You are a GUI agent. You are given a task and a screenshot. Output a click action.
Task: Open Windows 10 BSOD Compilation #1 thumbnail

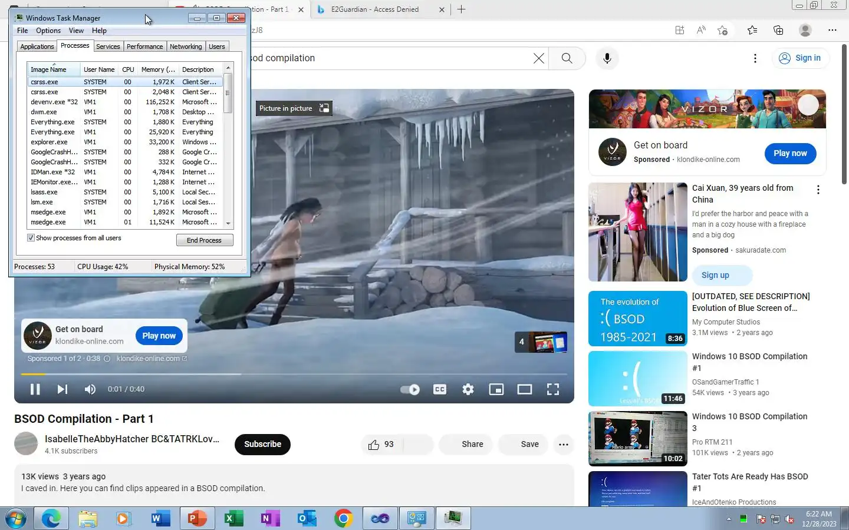638,379
